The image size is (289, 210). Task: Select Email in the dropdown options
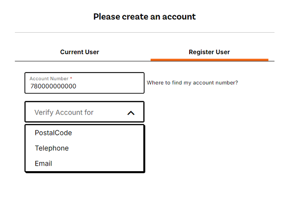[85, 164]
